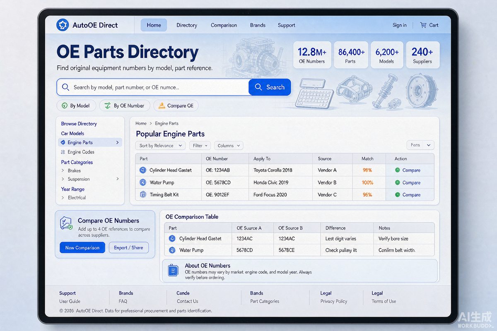
Task: Open the User Guide footer link
Action: (70, 301)
